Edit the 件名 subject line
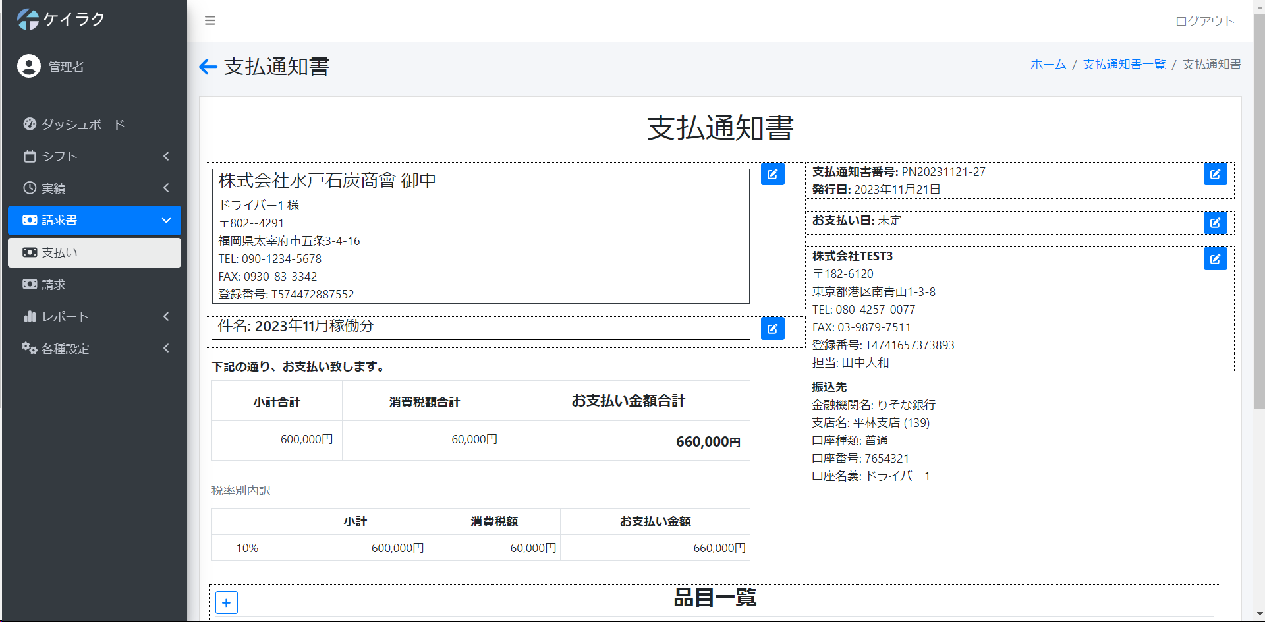This screenshot has width=1265, height=622. [x=772, y=328]
